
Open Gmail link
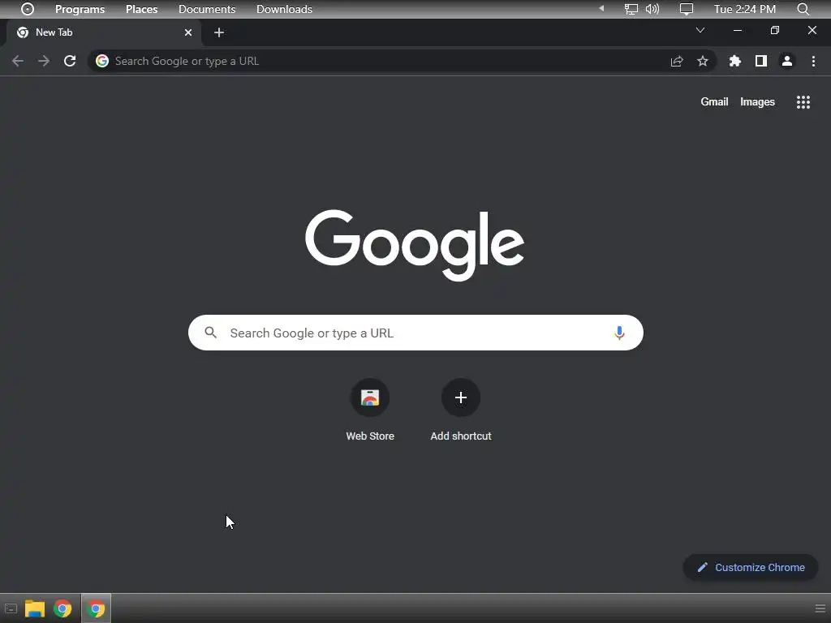(x=714, y=101)
